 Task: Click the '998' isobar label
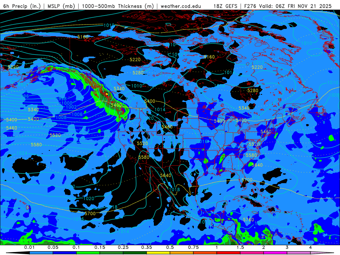click(62, 99)
